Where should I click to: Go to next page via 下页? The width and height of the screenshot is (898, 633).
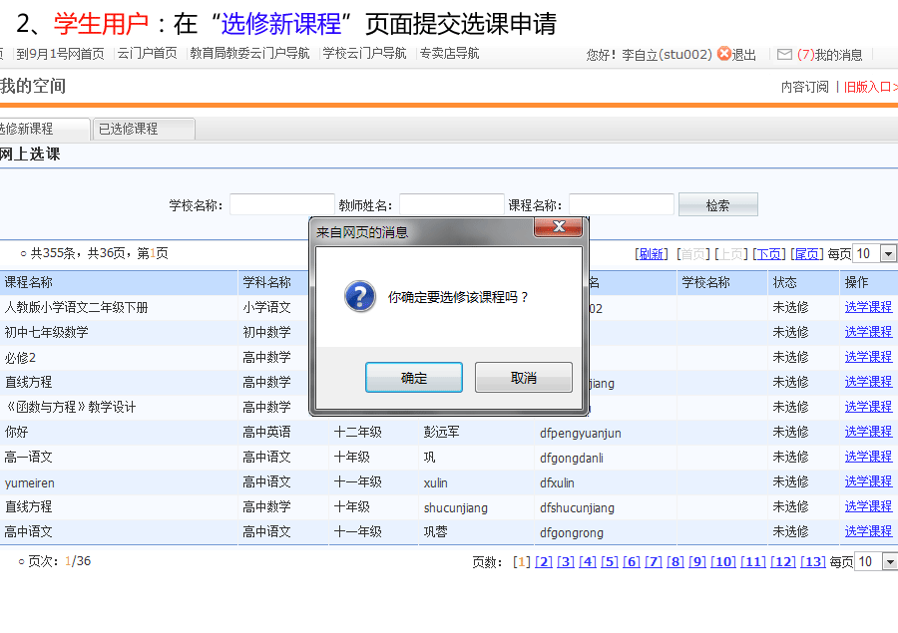pos(768,254)
